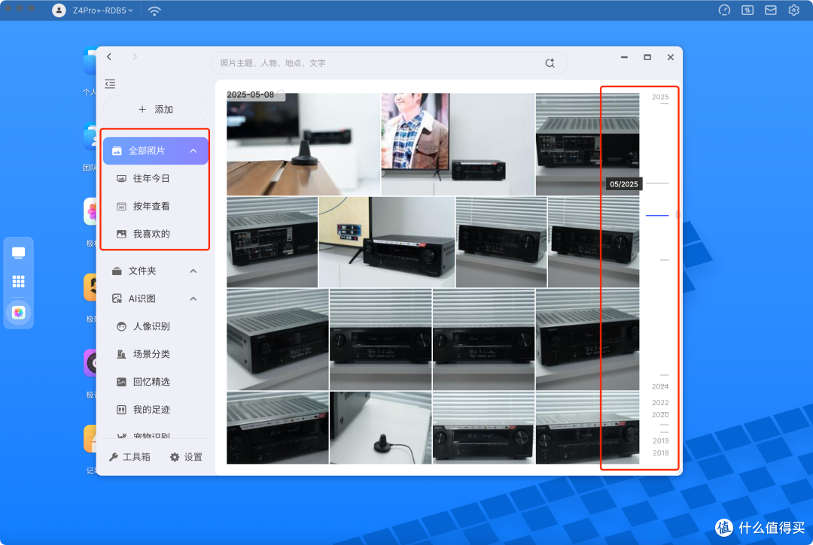Image resolution: width=813 pixels, height=545 pixels.
Task: Click the 回忆精选 icon
Action: click(x=121, y=382)
